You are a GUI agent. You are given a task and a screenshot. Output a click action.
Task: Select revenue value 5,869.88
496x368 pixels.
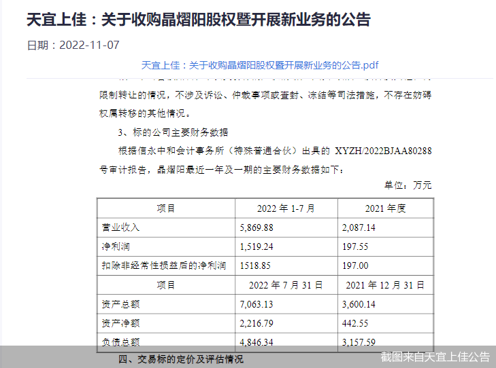point(257,227)
